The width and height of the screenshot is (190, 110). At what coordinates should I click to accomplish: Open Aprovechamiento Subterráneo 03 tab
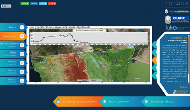click(13, 45)
